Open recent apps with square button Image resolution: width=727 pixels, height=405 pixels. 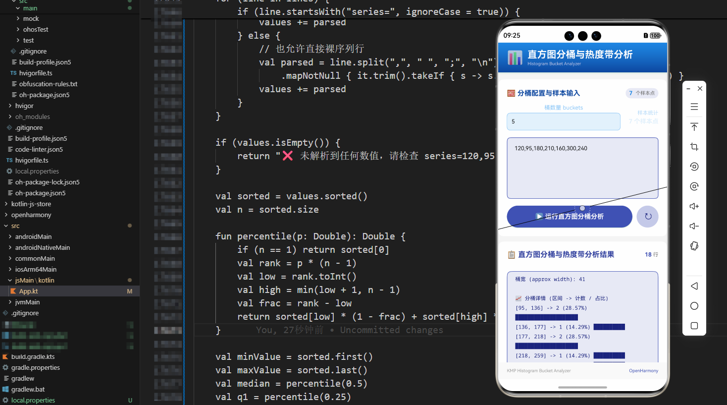[x=694, y=326]
